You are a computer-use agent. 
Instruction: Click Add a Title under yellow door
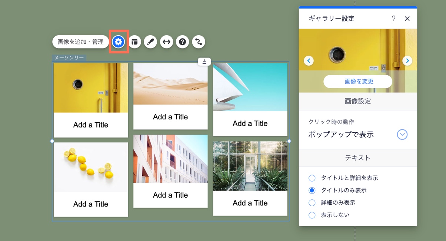click(x=91, y=125)
